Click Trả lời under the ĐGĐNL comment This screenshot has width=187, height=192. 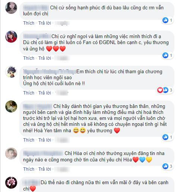[45, 58]
